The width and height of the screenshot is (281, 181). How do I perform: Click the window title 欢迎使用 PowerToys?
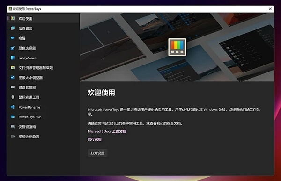(27, 9)
